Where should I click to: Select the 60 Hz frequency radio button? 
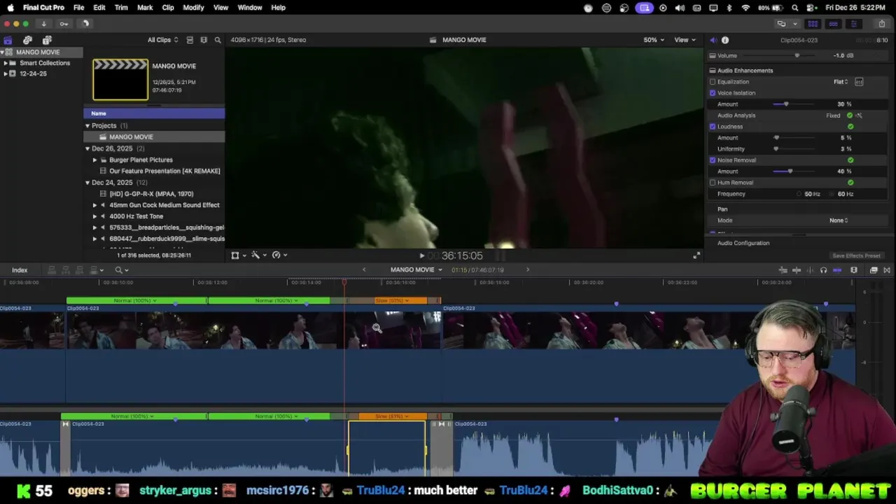832,194
